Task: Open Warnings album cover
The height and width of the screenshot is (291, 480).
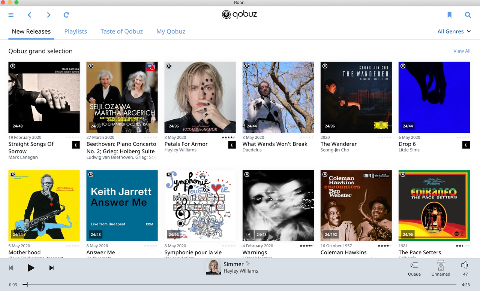Action: (278, 206)
